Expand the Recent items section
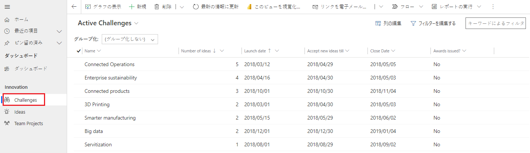Viewport: 530px width, 153px height. coord(59,31)
